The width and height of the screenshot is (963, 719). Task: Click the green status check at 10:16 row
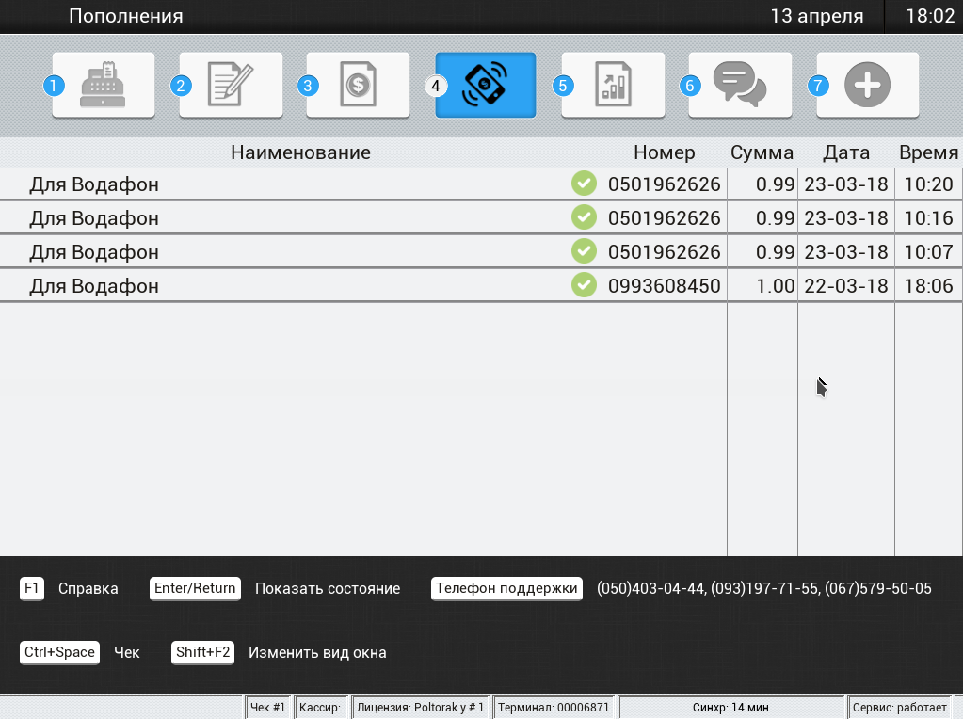click(584, 216)
